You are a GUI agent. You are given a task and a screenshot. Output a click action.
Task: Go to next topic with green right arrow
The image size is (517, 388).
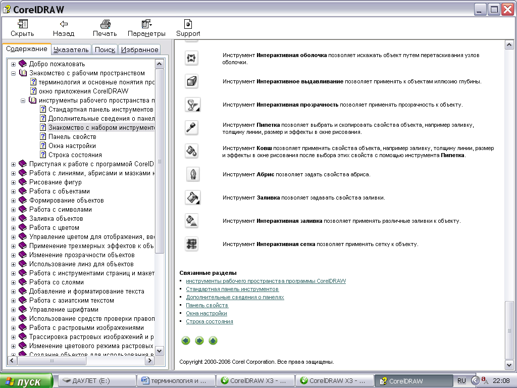click(199, 341)
